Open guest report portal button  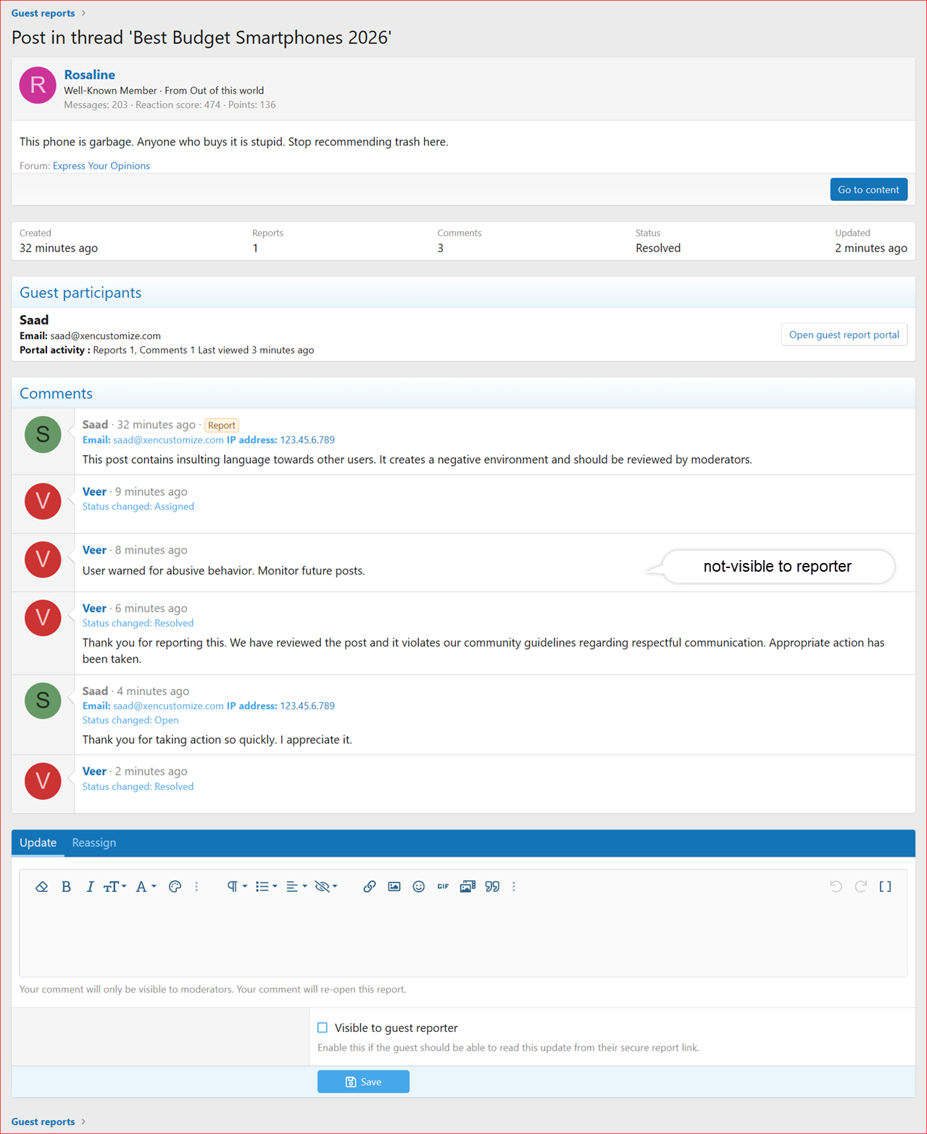tap(844, 334)
